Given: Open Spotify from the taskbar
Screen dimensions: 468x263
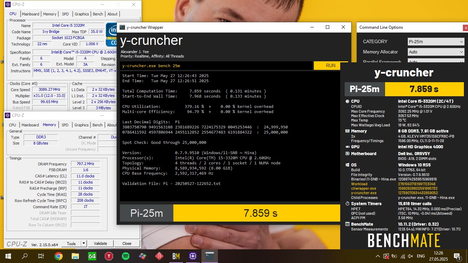Looking at the screenshot, I should click(126, 256).
